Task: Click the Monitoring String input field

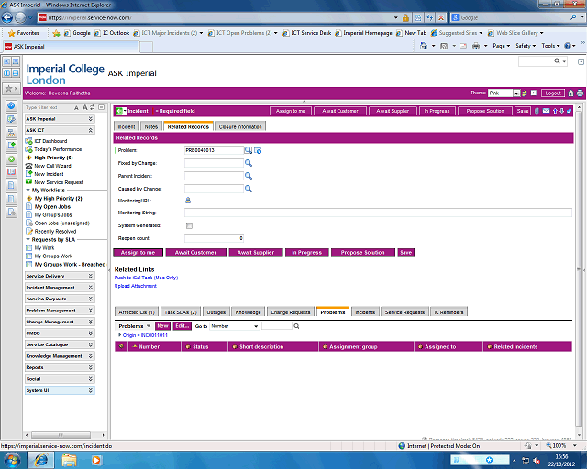Action: click(x=377, y=213)
